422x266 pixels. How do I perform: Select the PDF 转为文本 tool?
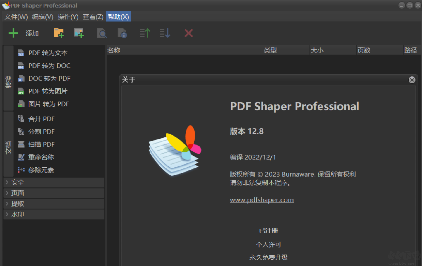48,53
